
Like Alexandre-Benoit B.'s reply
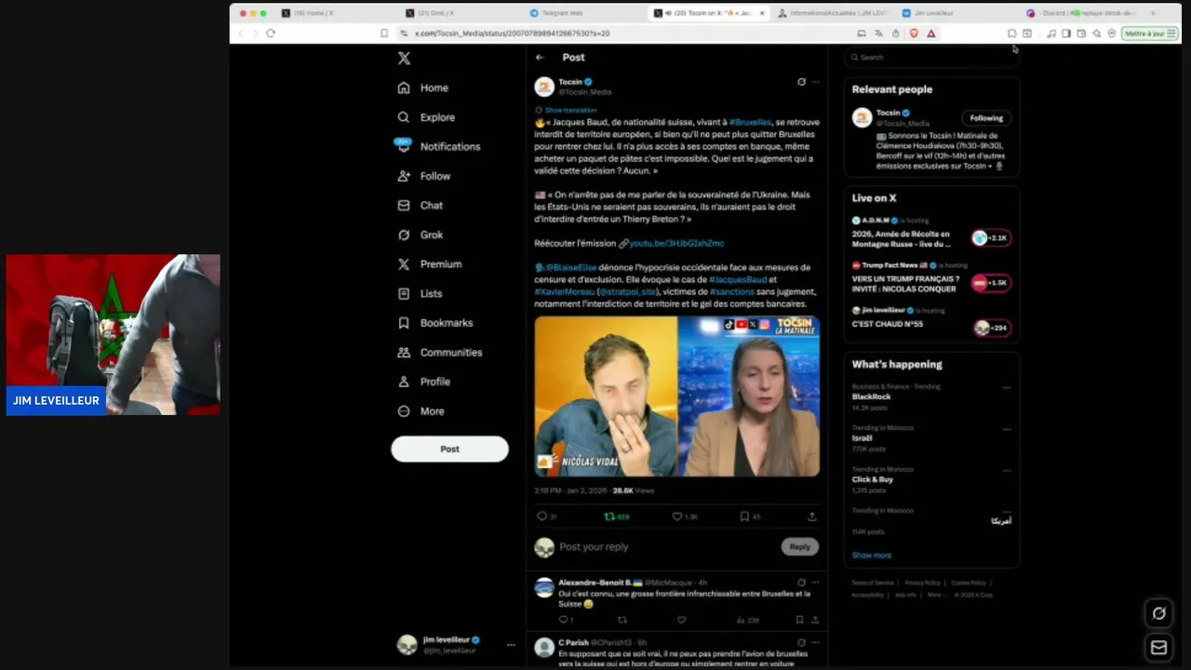pyautogui.click(x=681, y=620)
